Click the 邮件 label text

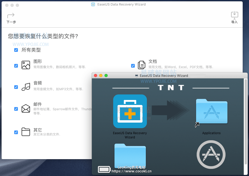38,104
